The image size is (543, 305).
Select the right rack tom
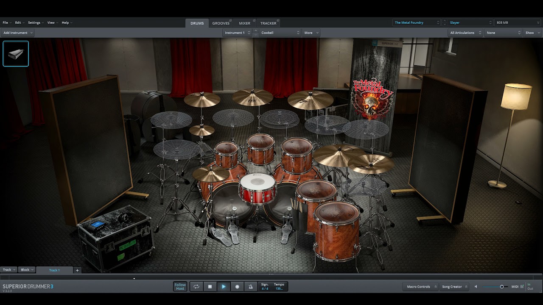click(x=297, y=155)
